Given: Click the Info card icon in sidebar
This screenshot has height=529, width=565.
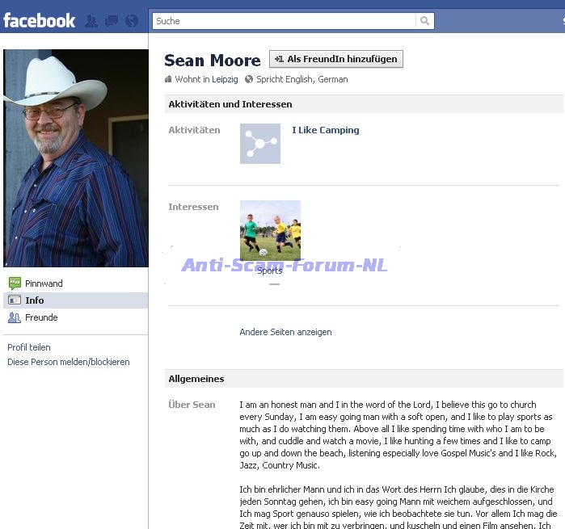Looking at the screenshot, I should click(x=15, y=300).
